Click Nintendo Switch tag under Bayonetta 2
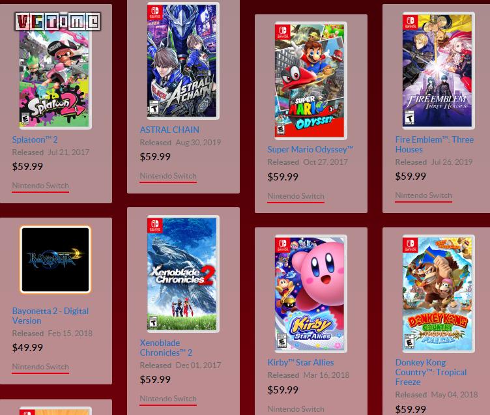This screenshot has width=490, height=415. tap(40, 367)
